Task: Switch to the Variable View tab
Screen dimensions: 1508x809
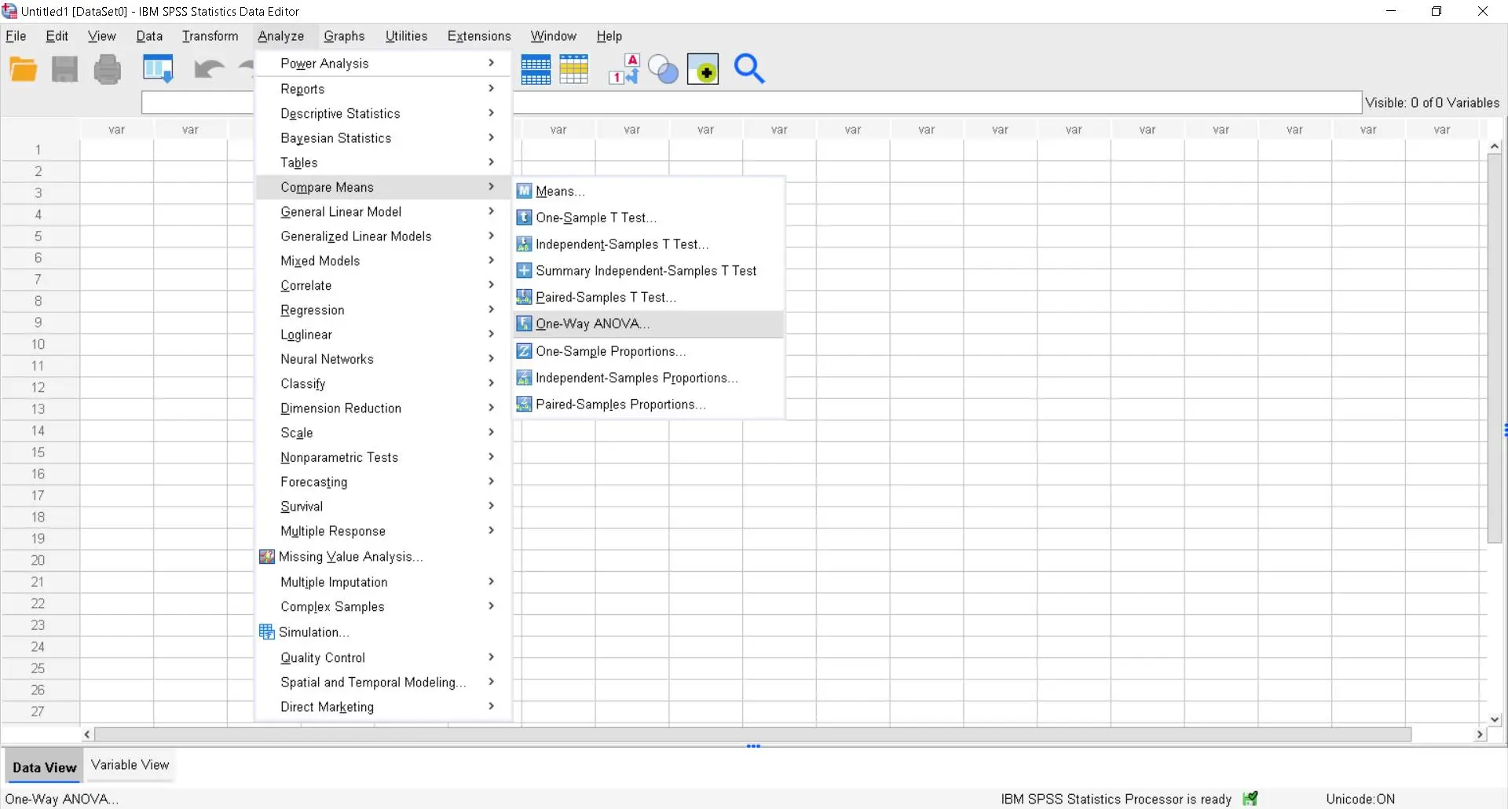Action: (x=130, y=765)
